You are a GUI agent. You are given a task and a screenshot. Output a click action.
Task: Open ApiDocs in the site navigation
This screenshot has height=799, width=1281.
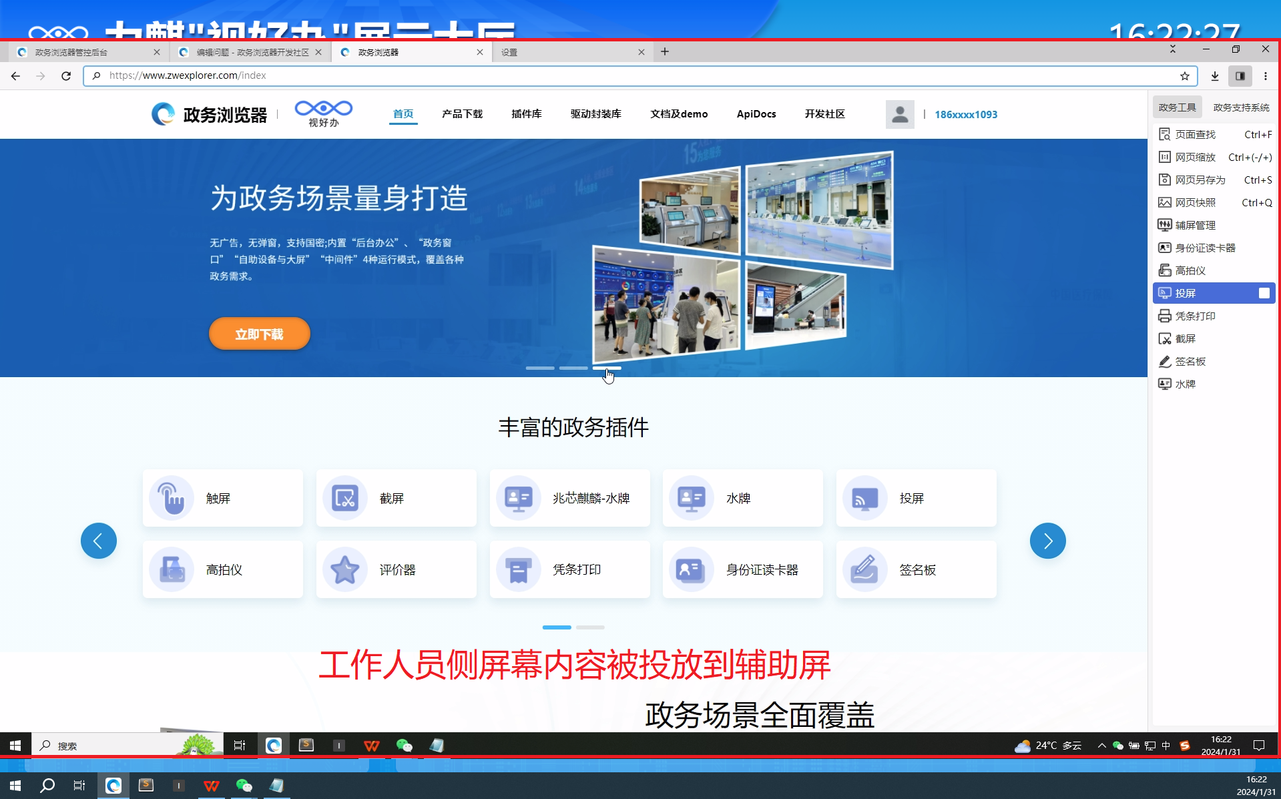pos(756,114)
